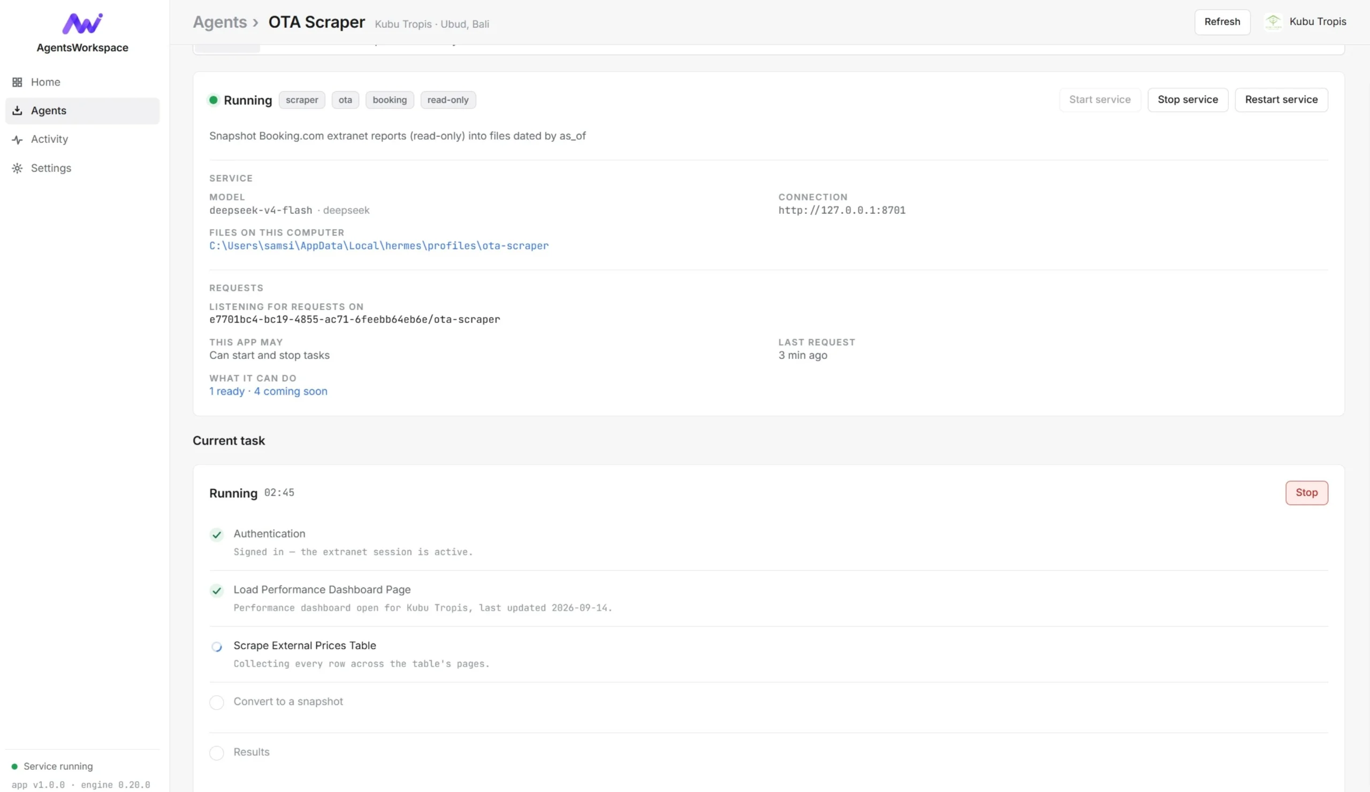Click the 'scraper' tag

[302, 100]
